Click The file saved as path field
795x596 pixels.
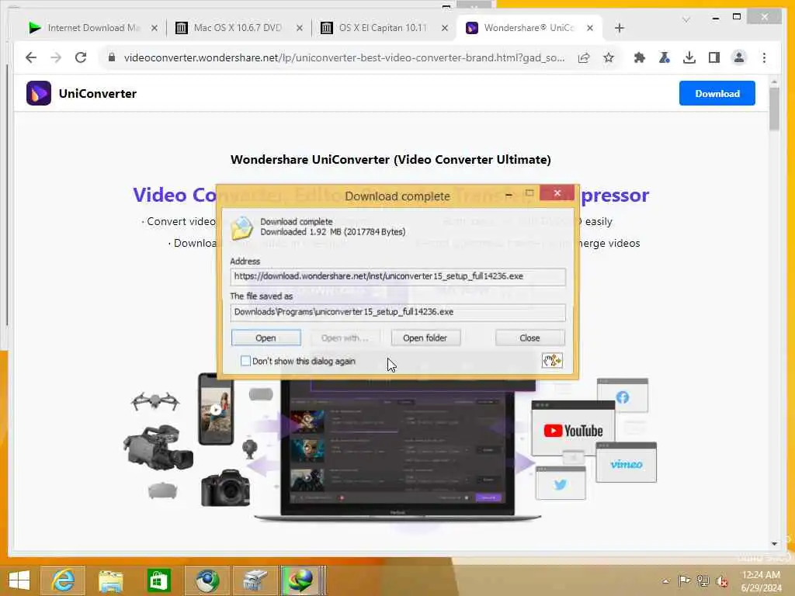[397, 312]
